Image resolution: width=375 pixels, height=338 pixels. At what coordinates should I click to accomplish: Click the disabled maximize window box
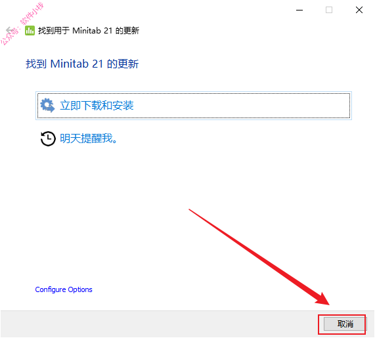[x=329, y=10]
